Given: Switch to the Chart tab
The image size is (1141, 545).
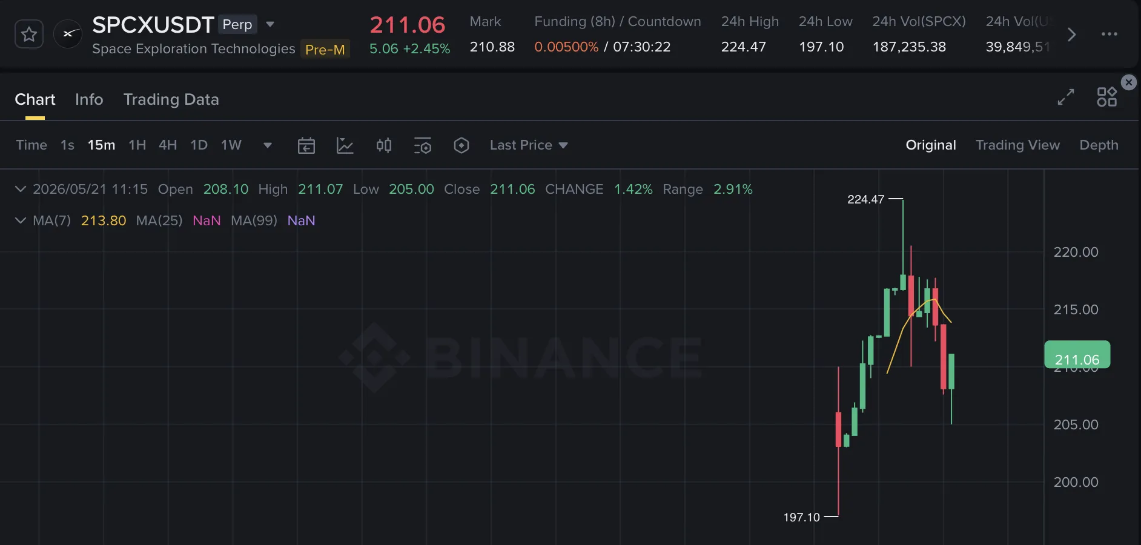Looking at the screenshot, I should [x=35, y=99].
